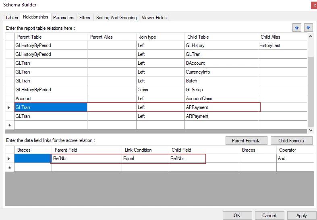Select the GLSetup child table cell
Screen dimensions: 317x220
tap(221, 90)
